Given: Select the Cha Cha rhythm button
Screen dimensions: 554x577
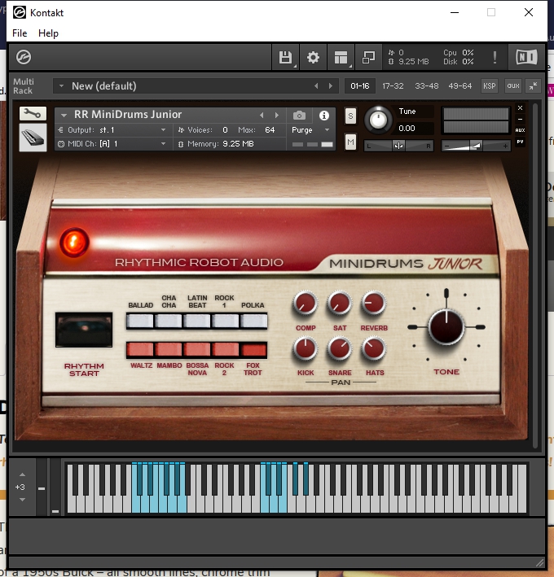Looking at the screenshot, I should pos(169,321).
